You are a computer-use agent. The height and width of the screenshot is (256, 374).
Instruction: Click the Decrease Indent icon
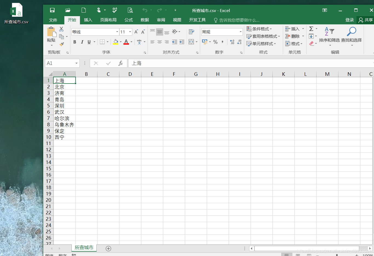[174, 42]
